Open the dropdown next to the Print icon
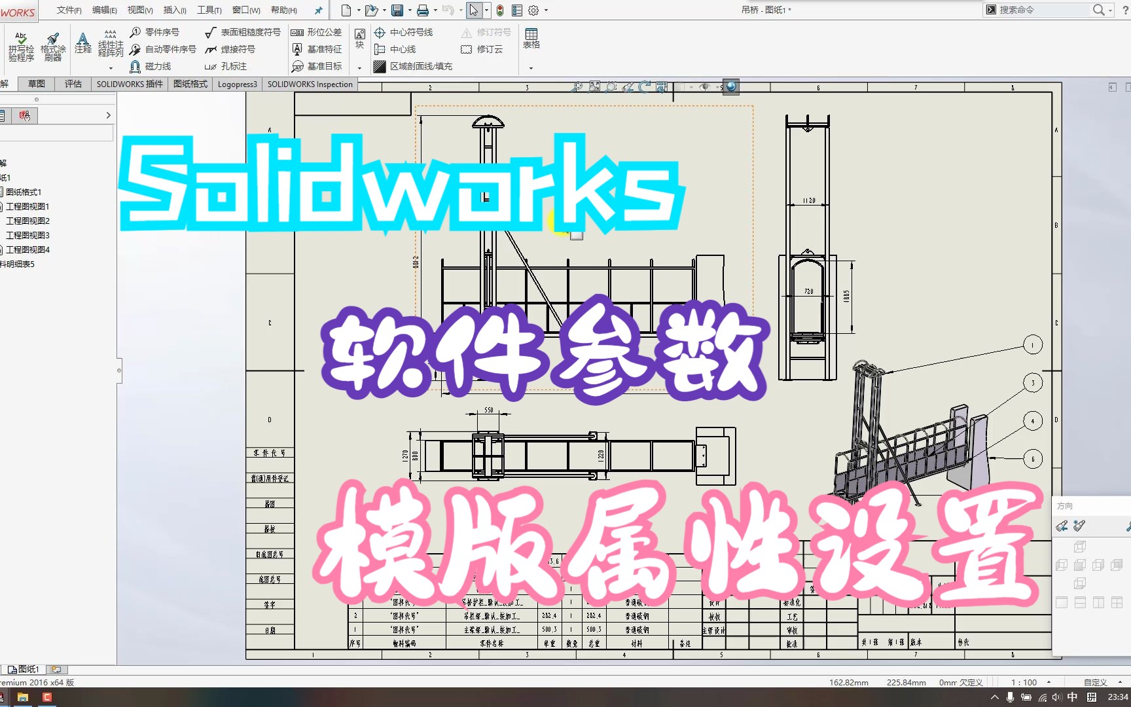1131x707 pixels. click(x=435, y=10)
